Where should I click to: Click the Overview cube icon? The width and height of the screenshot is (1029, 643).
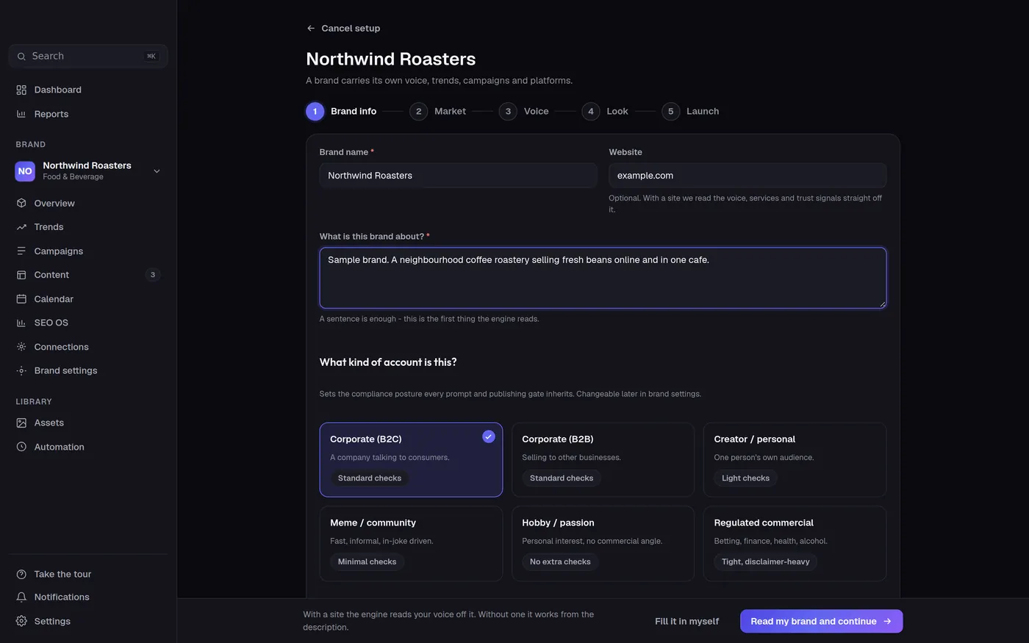[21, 203]
